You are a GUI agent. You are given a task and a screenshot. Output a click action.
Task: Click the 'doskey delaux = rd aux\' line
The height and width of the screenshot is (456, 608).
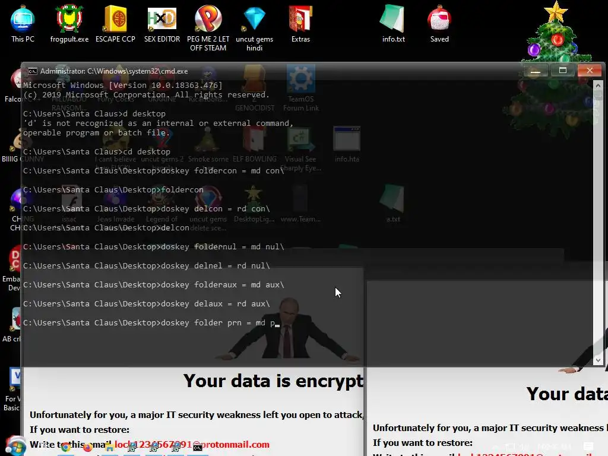pyautogui.click(x=147, y=303)
